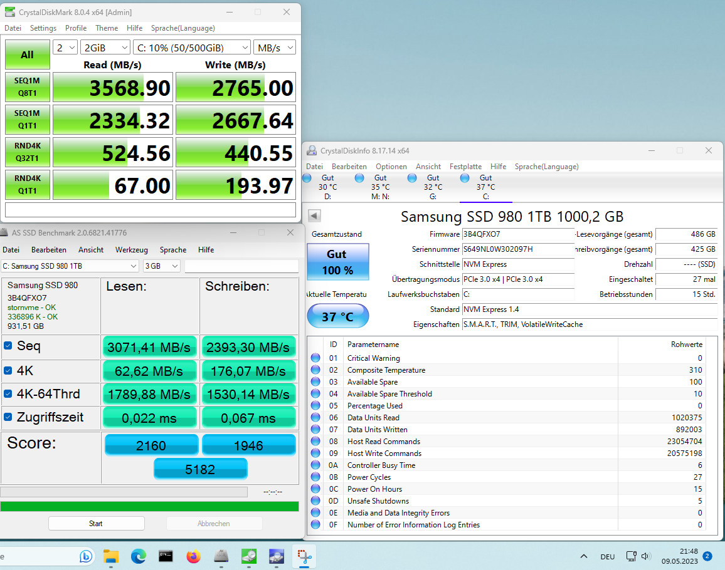The image size is (725, 570).
Task: Click the 37 °C temperature button
Action: click(x=338, y=316)
